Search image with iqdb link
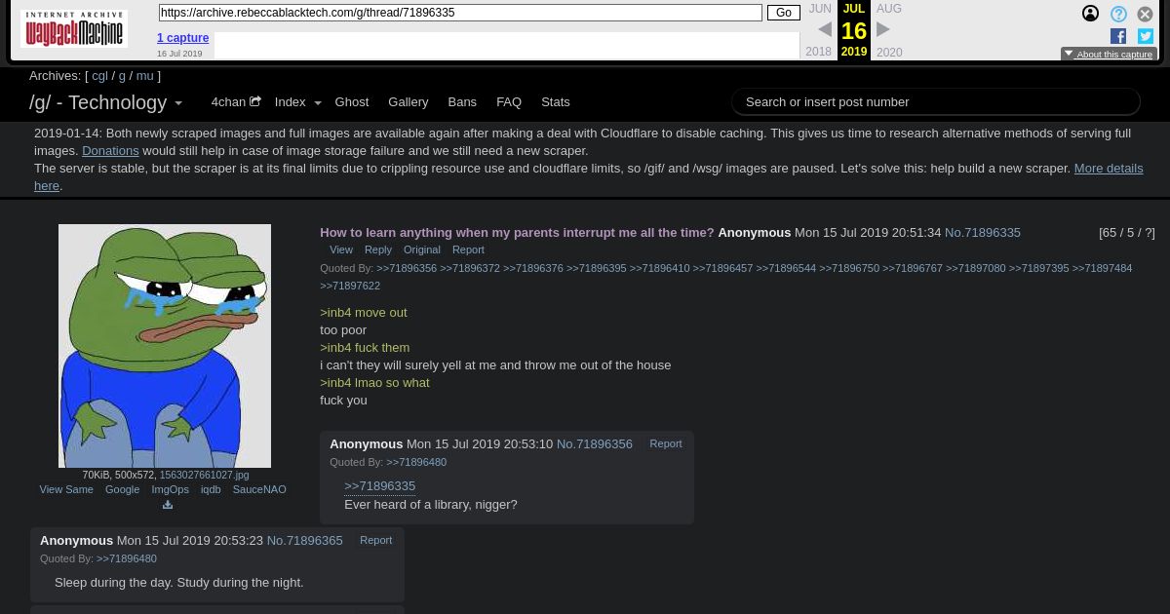The width and height of the screenshot is (1170, 614). pos(211,489)
